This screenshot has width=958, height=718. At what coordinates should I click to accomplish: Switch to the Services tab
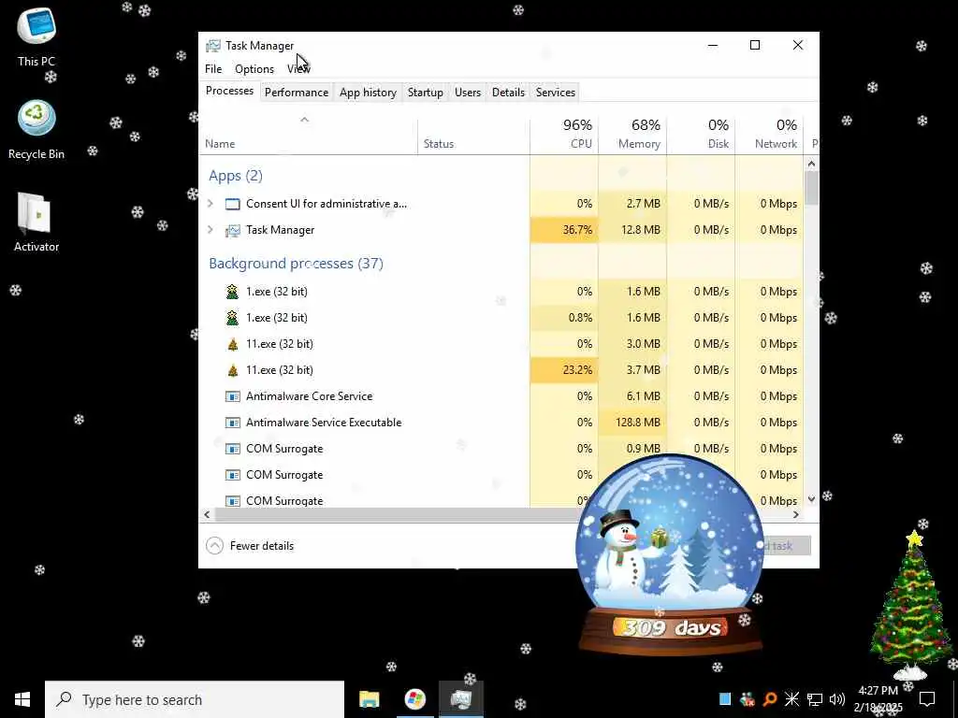click(556, 93)
